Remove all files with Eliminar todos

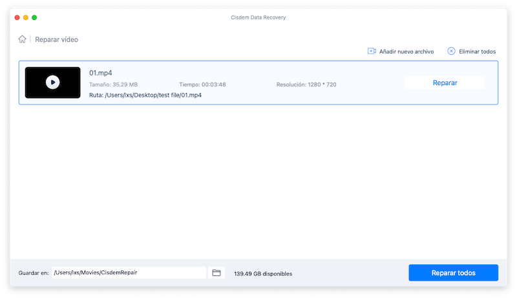tap(472, 52)
